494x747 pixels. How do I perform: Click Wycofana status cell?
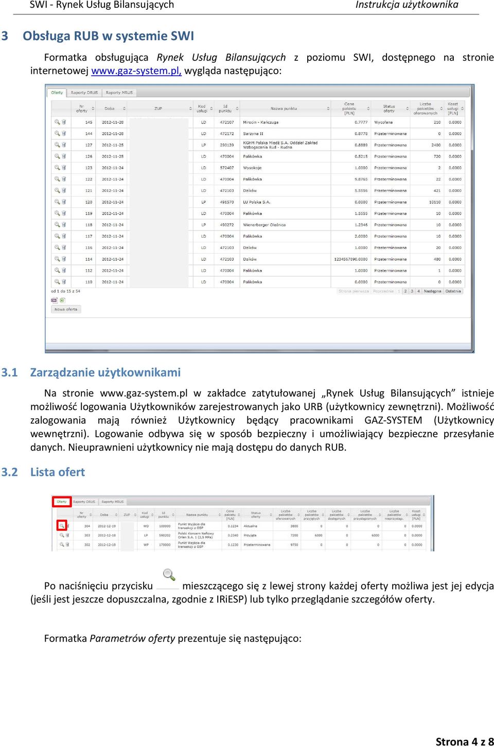(x=384, y=122)
